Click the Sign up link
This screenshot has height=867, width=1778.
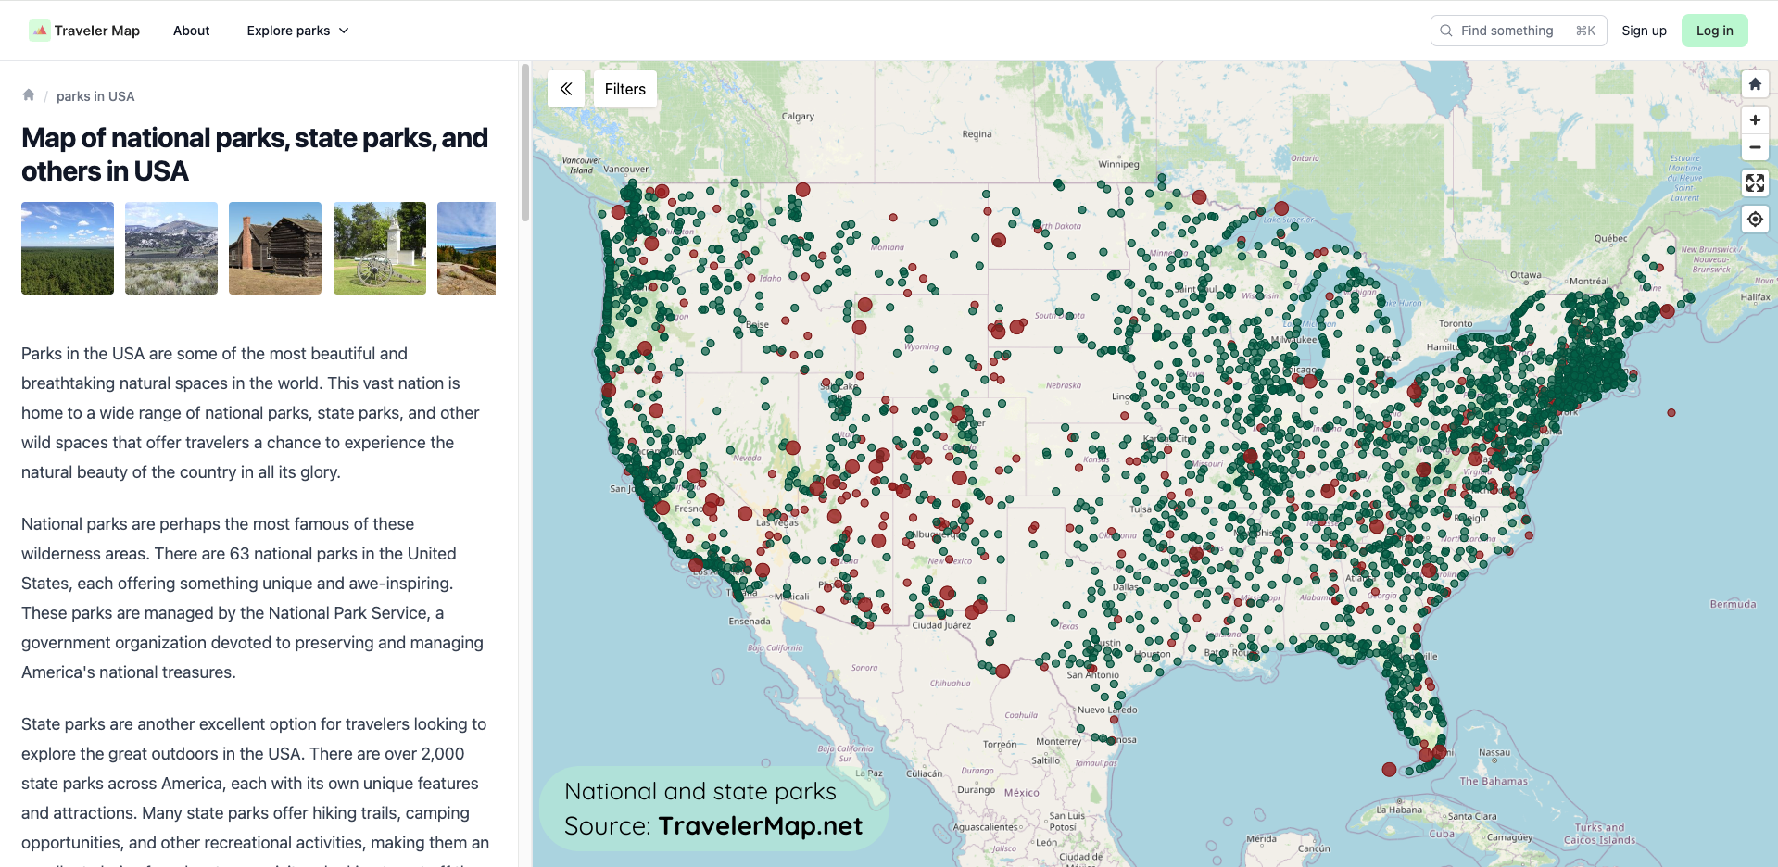pyautogui.click(x=1644, y=31)
